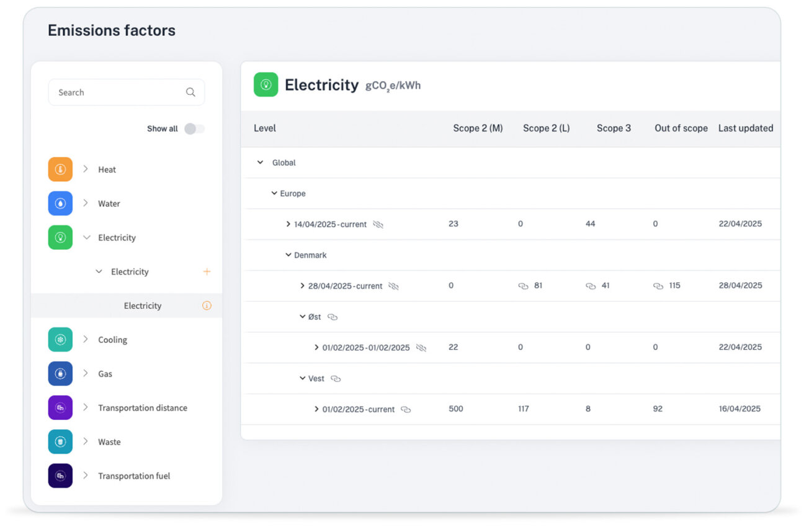The image size is (804, 532).
Task: Select the teal Cooling snowflake icon
Action: (x=60, y=340)
